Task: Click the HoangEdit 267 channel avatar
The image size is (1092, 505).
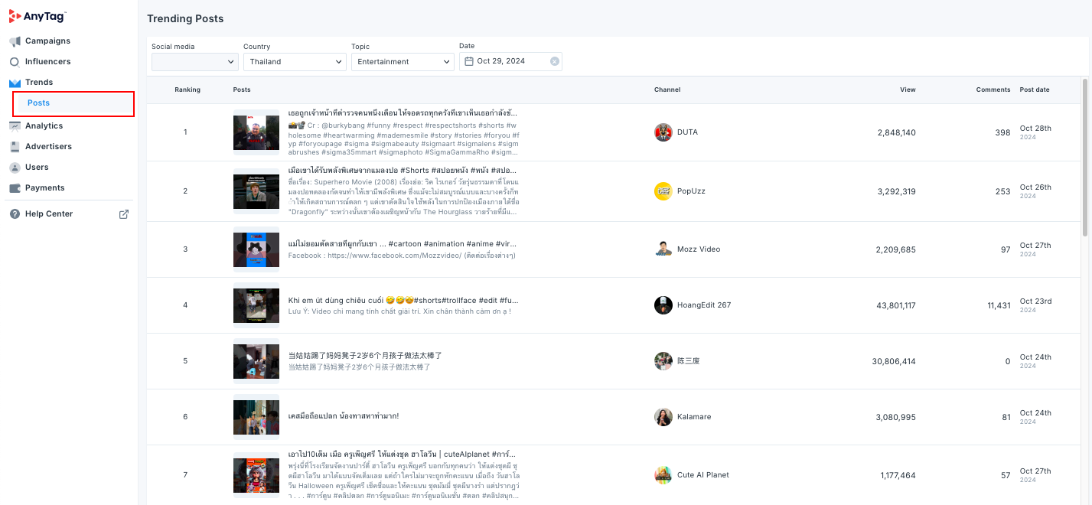Action: pos(663,305)
